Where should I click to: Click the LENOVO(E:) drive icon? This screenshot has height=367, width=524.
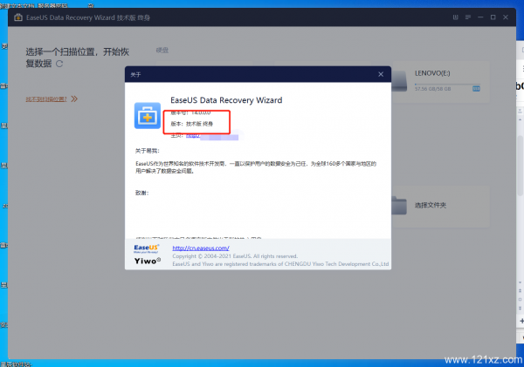pos(399,81)
